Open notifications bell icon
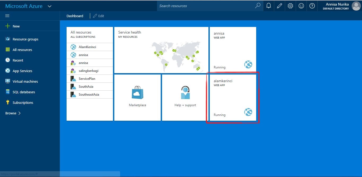This screenshot has width=362, height=177. 269,6
